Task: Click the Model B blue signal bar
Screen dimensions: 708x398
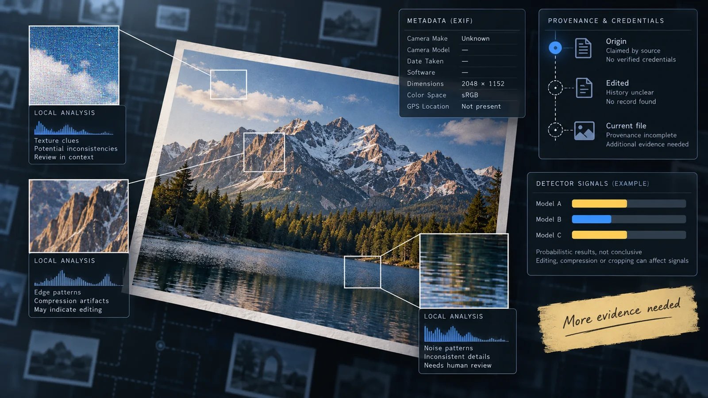Action: [591, 219]
